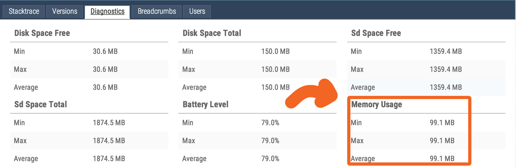Select the Battery Level heading
This screenshot has height=168, width=516.
tap(205, 104)
